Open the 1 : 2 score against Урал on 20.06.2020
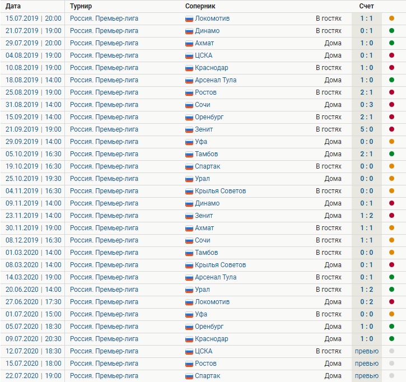Image resolution: width=406 pixels, height=382 pixels. [367, 290]
